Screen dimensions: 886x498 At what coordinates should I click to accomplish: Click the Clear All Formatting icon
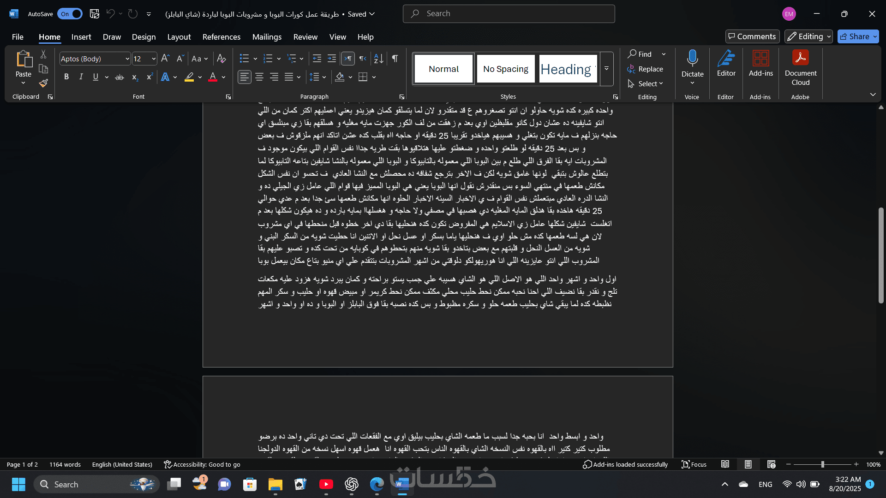pyautogui.click(x=221, y=59)
